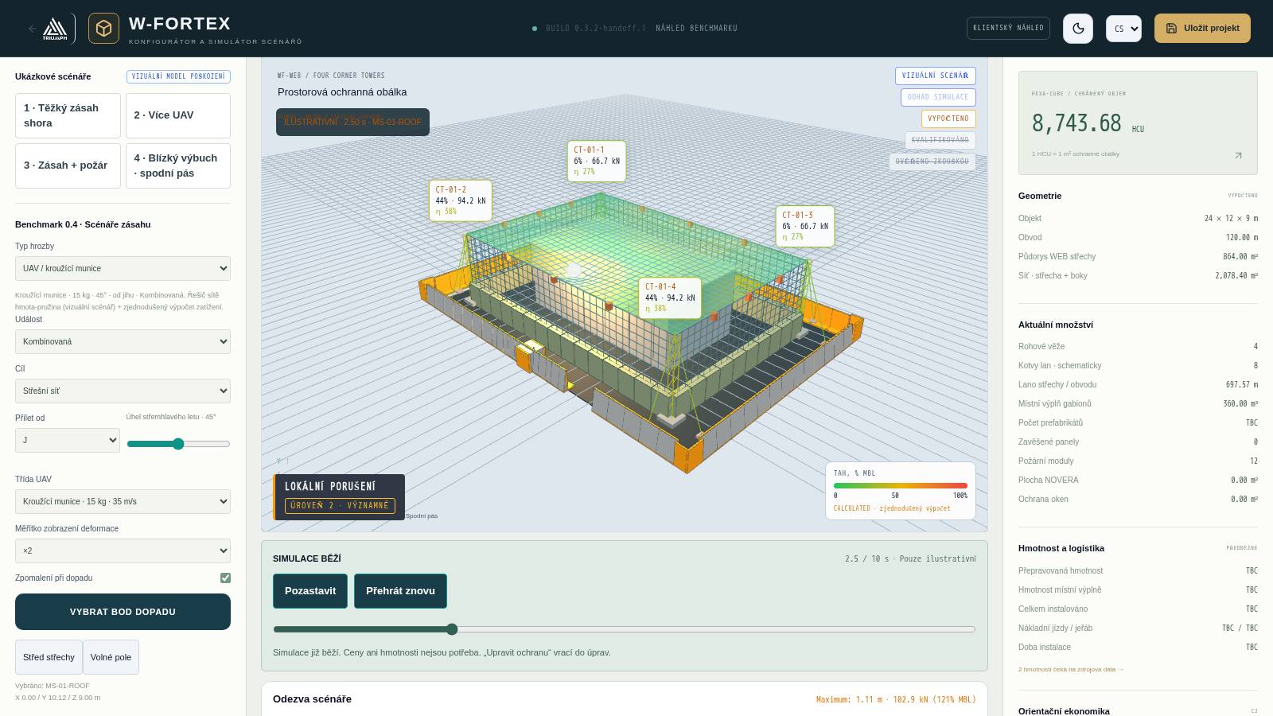Click the Vizuální model poskozeni badge

178,76
